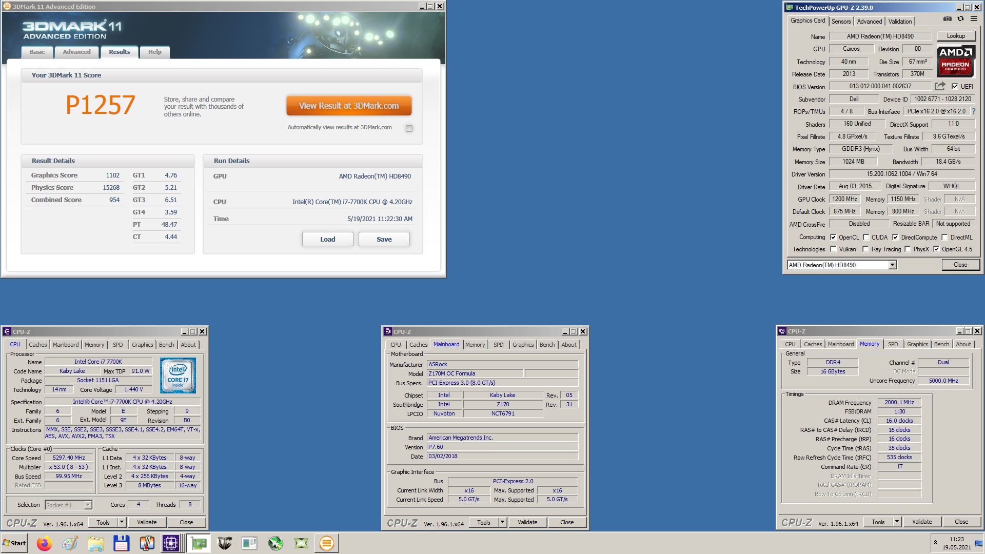
Task: Expand Tools arrow in CPU-Z Memory window
Action: (897, 522)
